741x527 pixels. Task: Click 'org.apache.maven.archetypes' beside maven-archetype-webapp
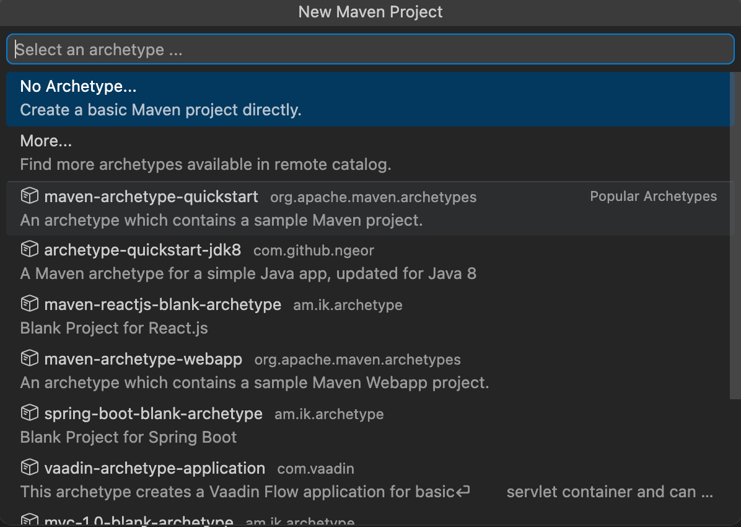click(x=357, y=360)
